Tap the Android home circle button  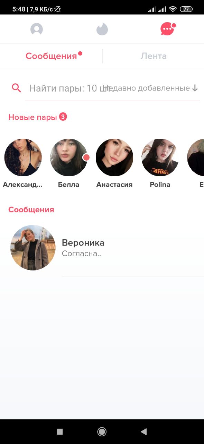tap(102, 432)
